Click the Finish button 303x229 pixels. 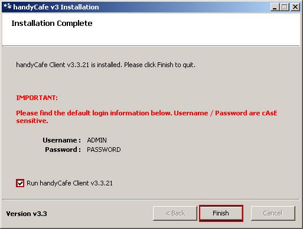pos(221,213)
